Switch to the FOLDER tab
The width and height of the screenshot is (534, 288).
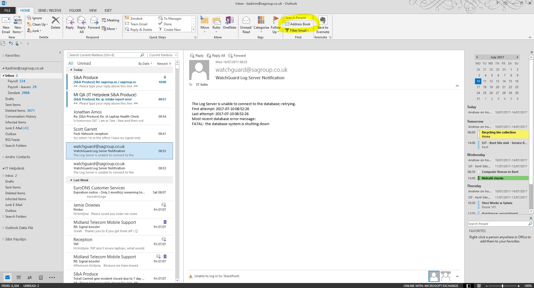pos(75,10)
